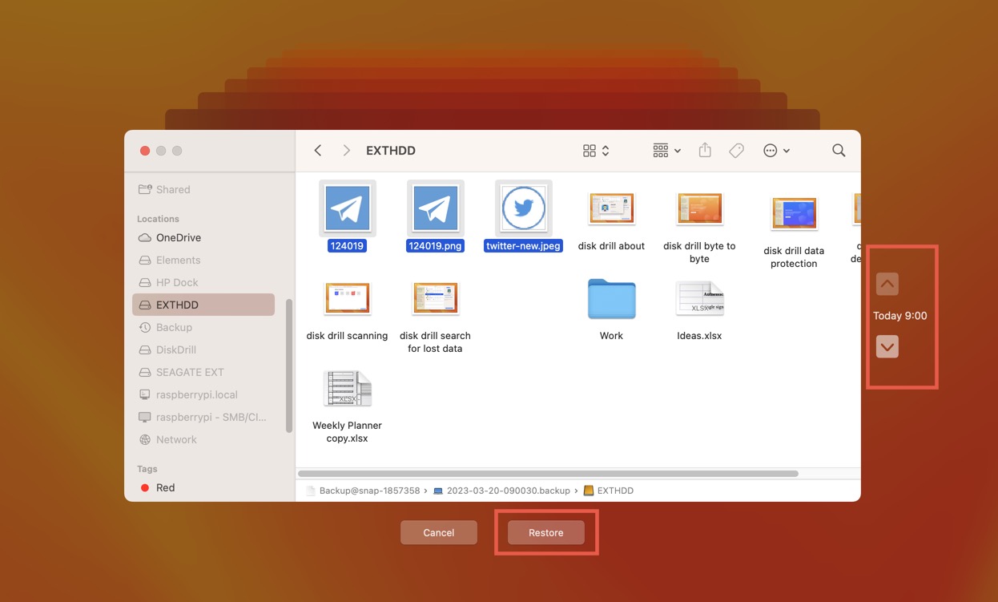Click the Share icon in toolbar
Viewport: 998px width, 602px height.
point(705,151)
